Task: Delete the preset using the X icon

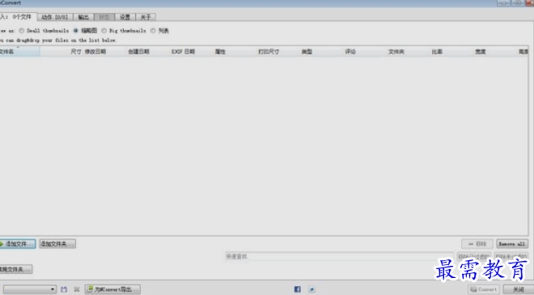Action: click(x=77, y=289)
